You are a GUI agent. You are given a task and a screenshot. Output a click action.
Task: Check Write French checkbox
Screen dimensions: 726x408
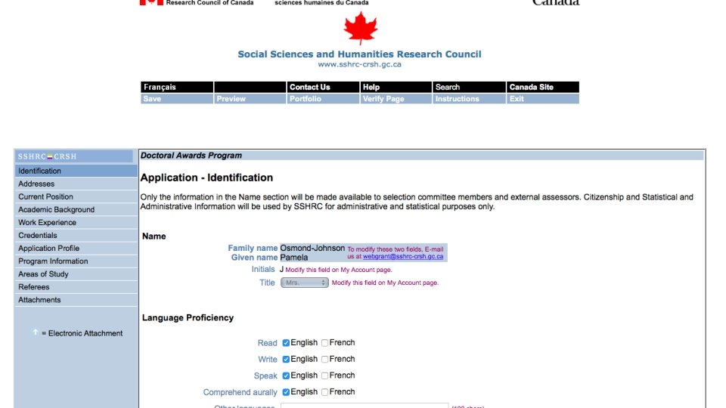(x=324, y=359)
